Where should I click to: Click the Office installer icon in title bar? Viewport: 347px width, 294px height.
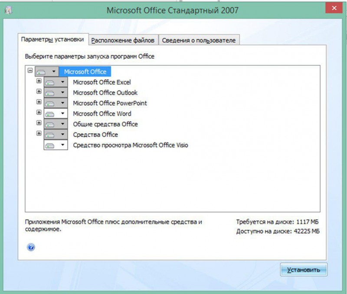pyautogui.click(x=9, y=10)
